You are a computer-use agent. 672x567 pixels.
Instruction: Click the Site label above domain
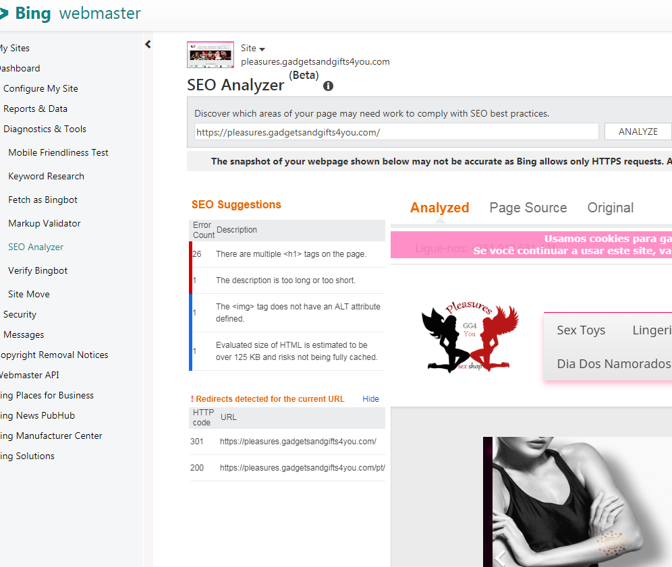click(x=248, y=48)
